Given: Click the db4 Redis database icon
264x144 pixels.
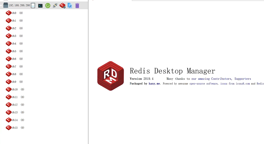Looking at the screenshot, I should pyautogui.click(x=9, y=44).
